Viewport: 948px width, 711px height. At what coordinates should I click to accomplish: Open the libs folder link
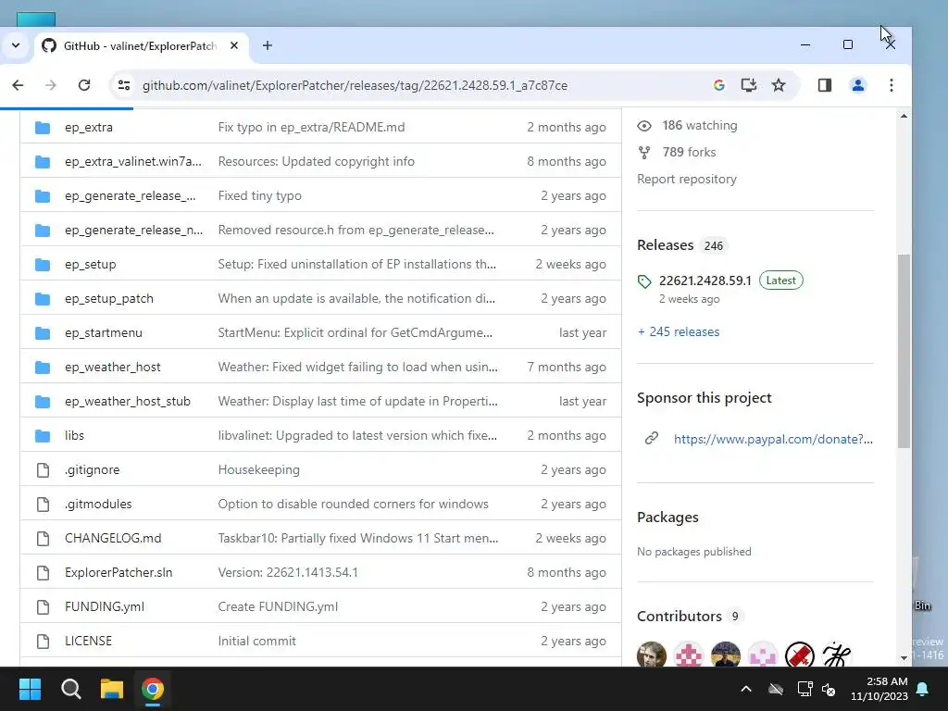coord(74,435)
